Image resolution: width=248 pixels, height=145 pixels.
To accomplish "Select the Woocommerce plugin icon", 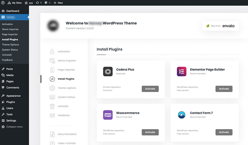I will click(108, 115).
